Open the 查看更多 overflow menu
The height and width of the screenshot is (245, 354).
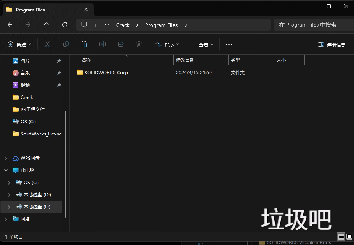coord(229,44)
